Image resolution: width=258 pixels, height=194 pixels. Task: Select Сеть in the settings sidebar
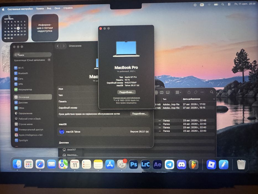click(x=32, y=79)
